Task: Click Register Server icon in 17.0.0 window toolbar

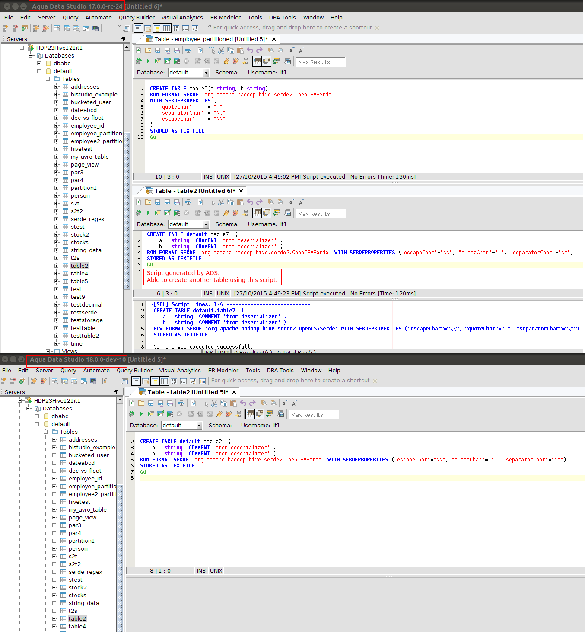Action: tap(5, 28)
